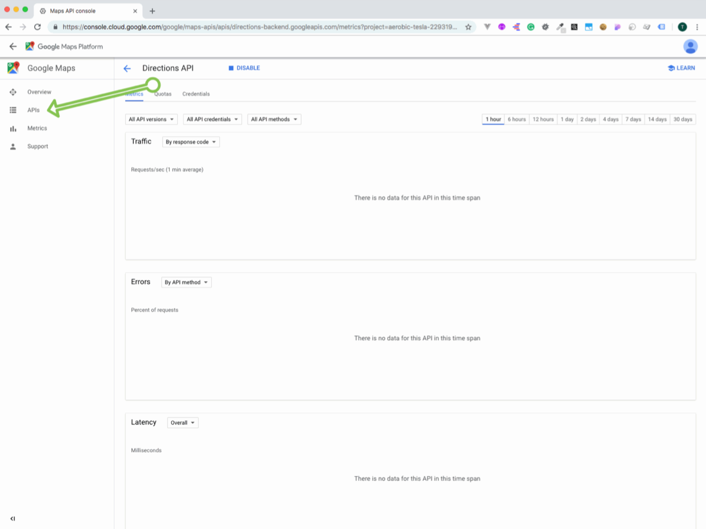Open Chrome's three-dot menu
The width and height of the screenshot is (706, 529).
[x=697, y=27]
